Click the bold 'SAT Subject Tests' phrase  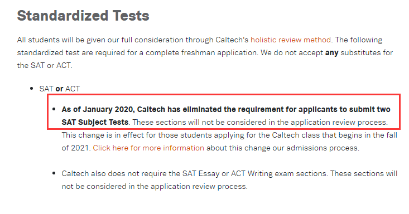click(95, 122)
